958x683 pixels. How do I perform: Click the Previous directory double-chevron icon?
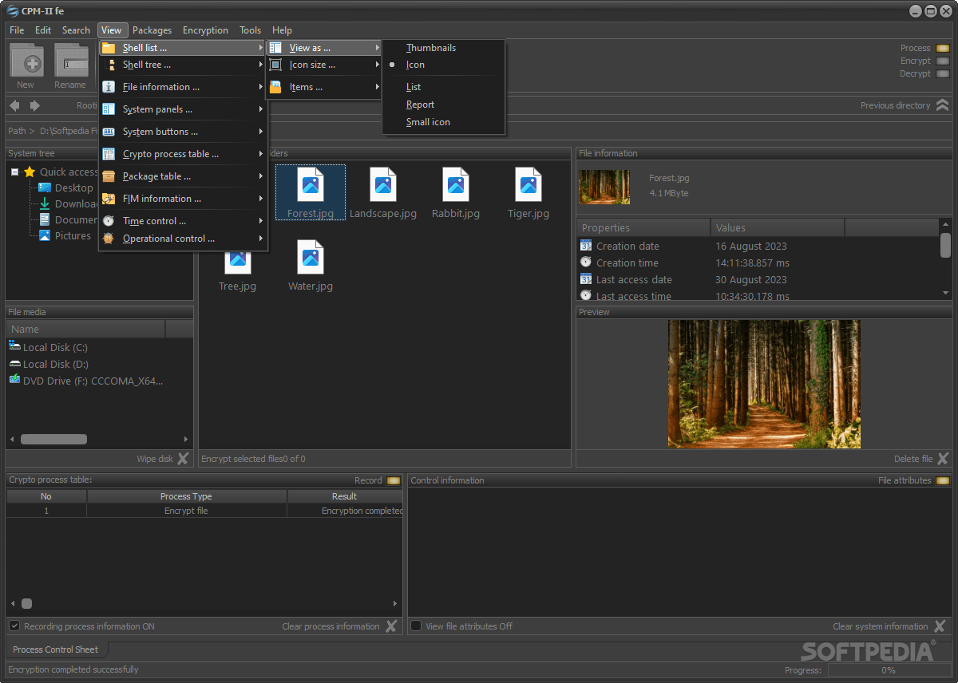pos(943,105)
